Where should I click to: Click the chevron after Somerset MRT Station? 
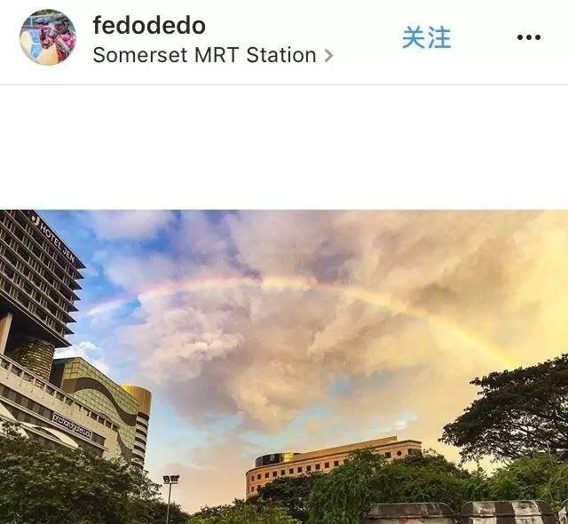tap(328, 55)
